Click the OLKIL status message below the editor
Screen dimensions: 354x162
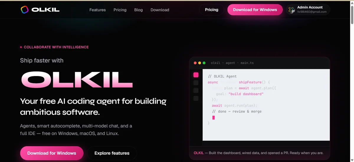pyautogui.click(x=258, y=153)
